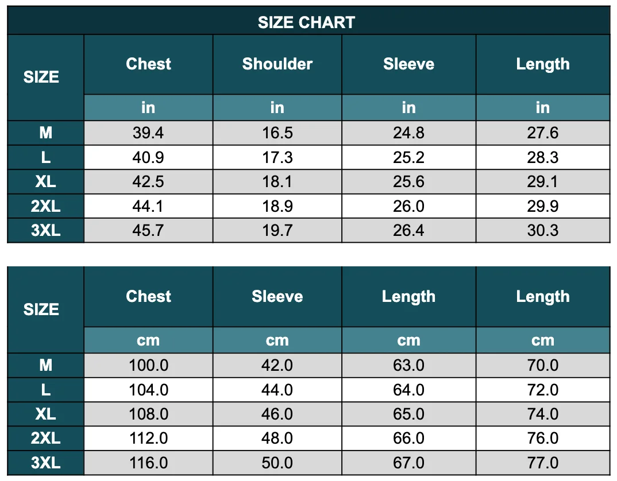Image resolution: width=617 pixels, height=481 pixels.
Task: Click the 63.0 cm cell
Action: tap(408, 366)
